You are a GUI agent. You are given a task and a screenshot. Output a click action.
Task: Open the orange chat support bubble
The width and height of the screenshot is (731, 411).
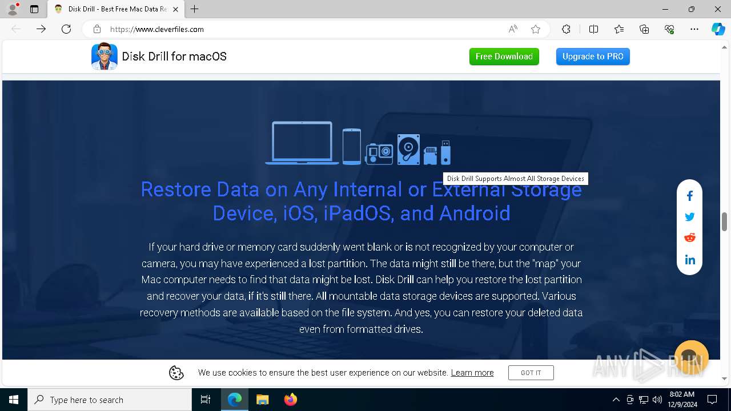[692, 358]
